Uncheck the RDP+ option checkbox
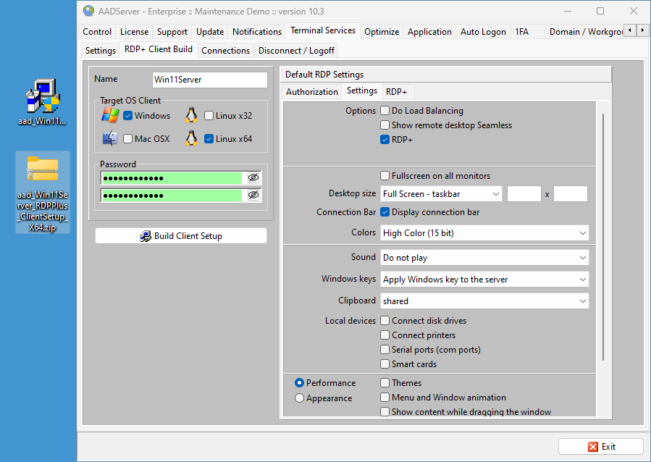 [385, 140]
